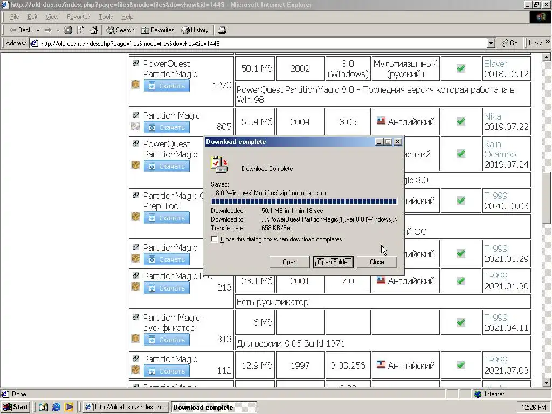This screenshot has height=414, width=552.
Task: Click the Refresh page icon
Action: click(81, 30)
